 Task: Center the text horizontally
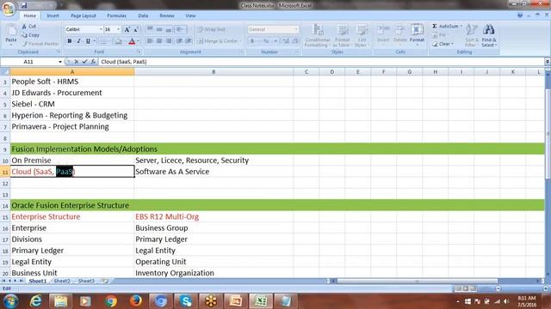(159, 41)
